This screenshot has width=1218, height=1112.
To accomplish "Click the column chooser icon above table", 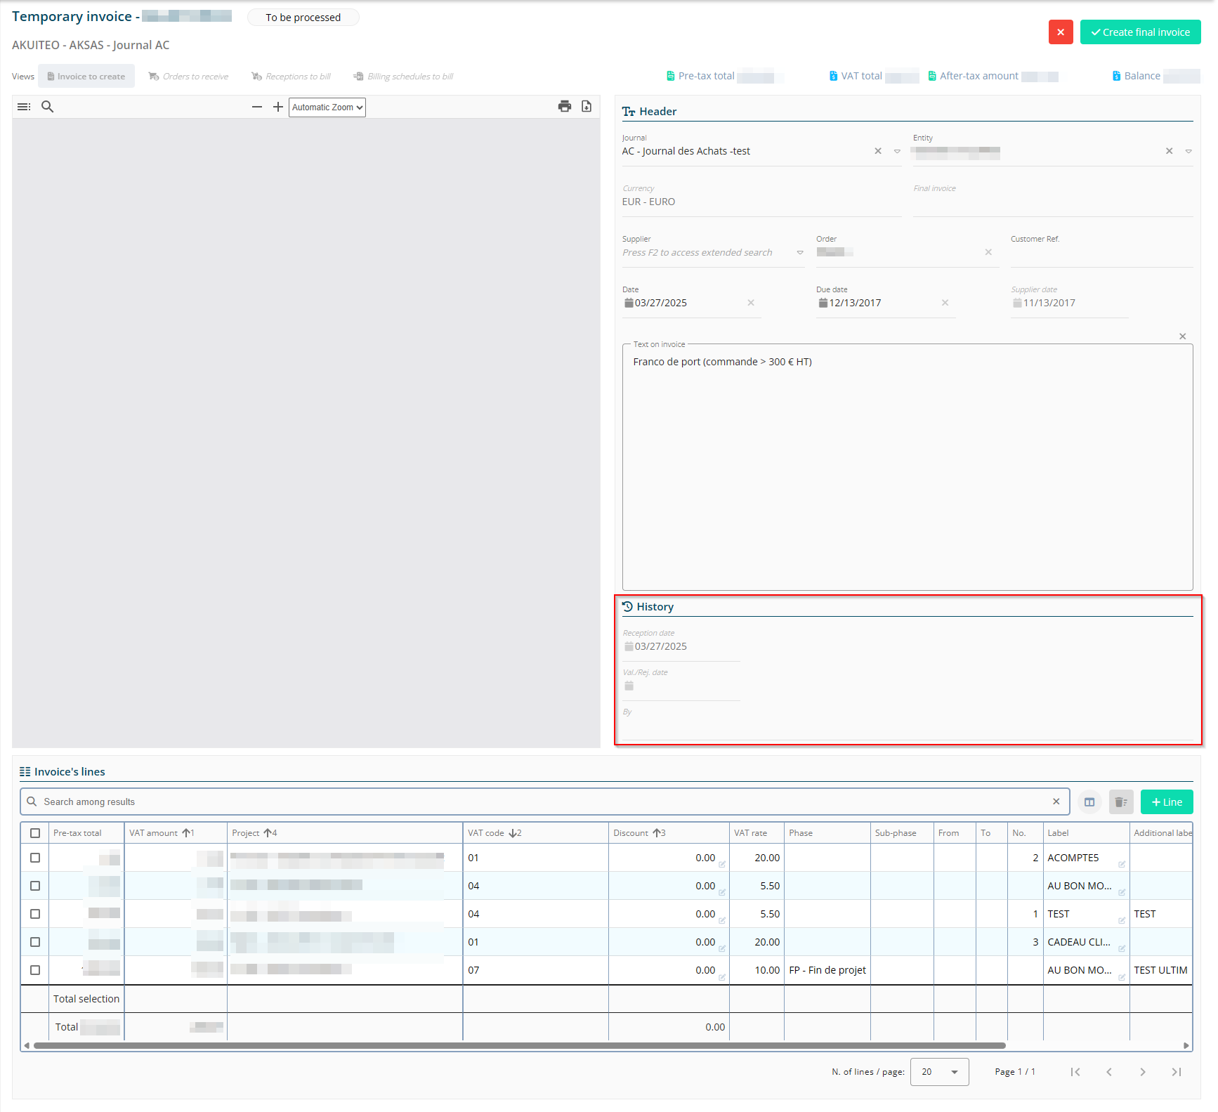I will click(x=1089, y=802).
